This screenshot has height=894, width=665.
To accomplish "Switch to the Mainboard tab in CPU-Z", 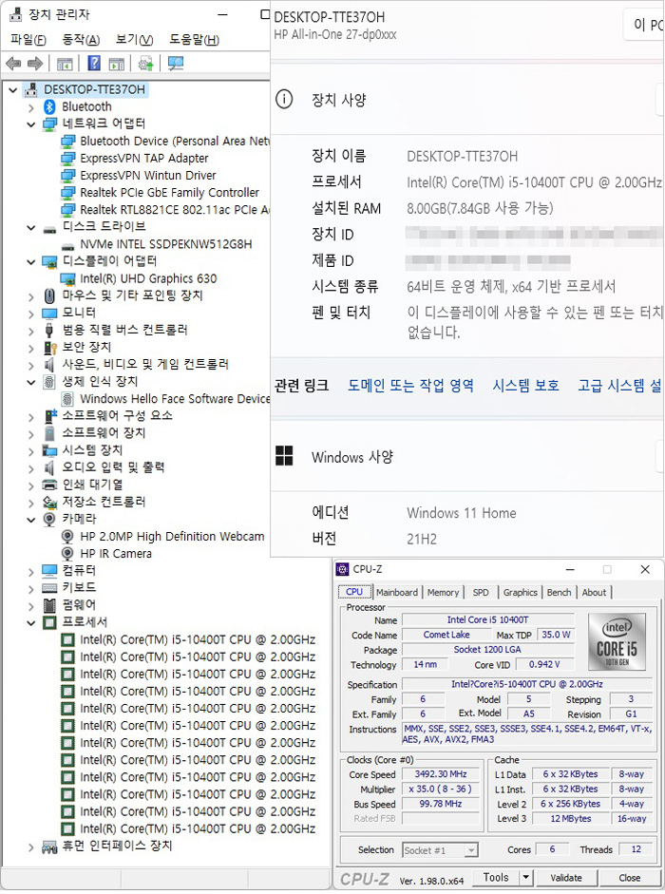I will [397, 593].
